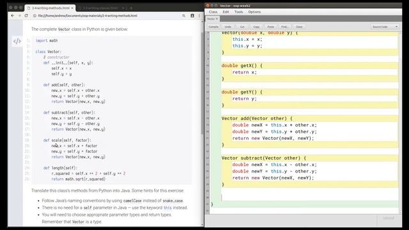Click the hint about the self parameter
409x230 pixels.
pyautogui.click(x=115, y=208)
